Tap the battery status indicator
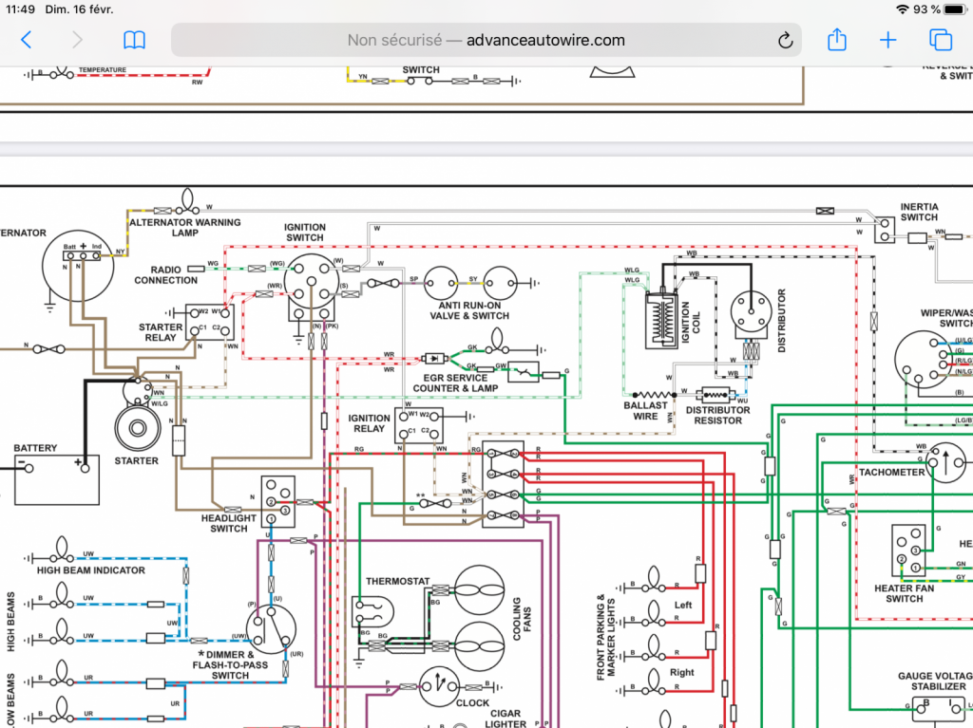Image resolution: width=973 pixels, height=728 pixels. pyautogui.click(x=954, y=9)
